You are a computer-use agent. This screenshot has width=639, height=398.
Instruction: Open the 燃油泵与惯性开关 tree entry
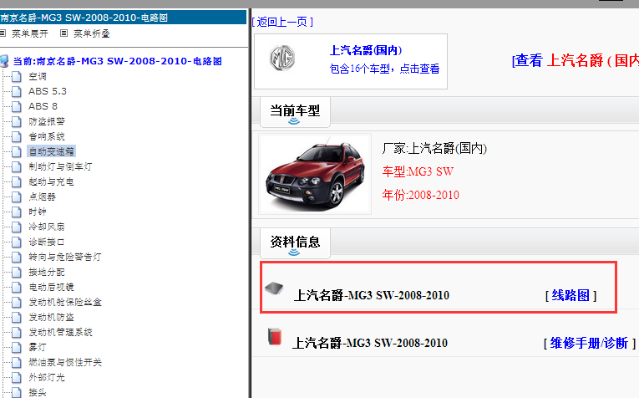(x=65, y=363)
